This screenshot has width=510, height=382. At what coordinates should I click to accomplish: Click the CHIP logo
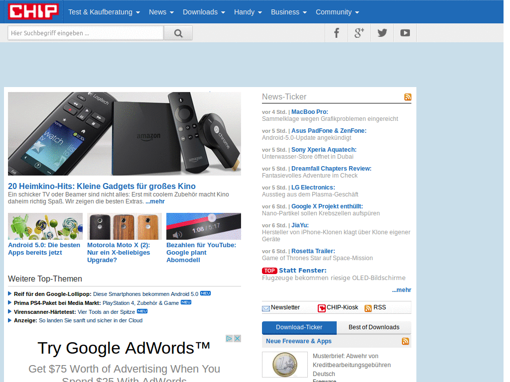pyautogui.click(x=33, y=11)
